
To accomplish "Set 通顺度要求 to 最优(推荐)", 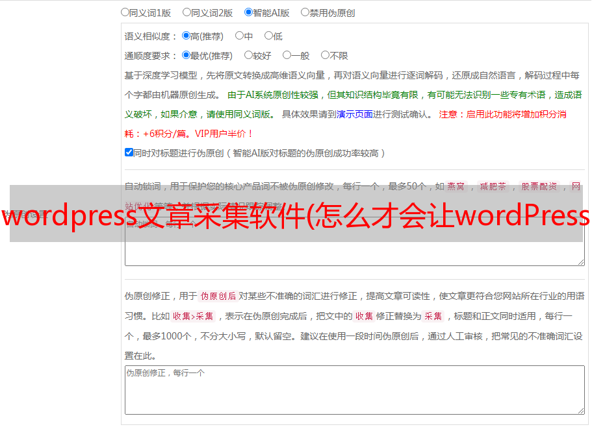I will pyautogui.click(x=186, y=55).
